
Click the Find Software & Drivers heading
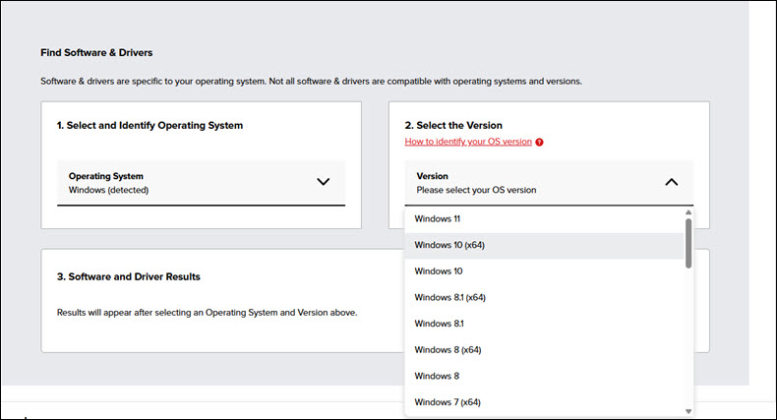(x=96, y=52)
